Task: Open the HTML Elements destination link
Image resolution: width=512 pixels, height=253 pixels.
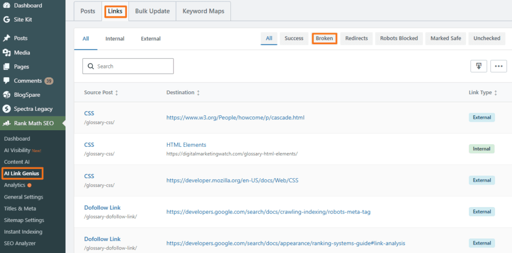Action: point(186,145)
